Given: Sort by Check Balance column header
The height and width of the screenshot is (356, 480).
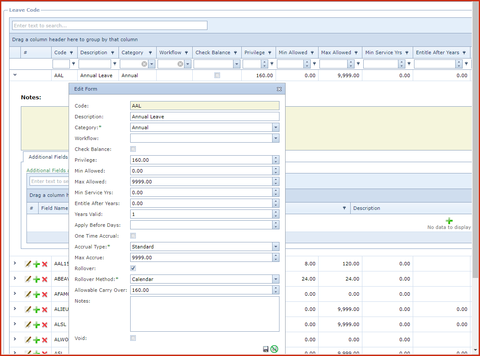Looking at the screenshot, I should coord(213,52).
